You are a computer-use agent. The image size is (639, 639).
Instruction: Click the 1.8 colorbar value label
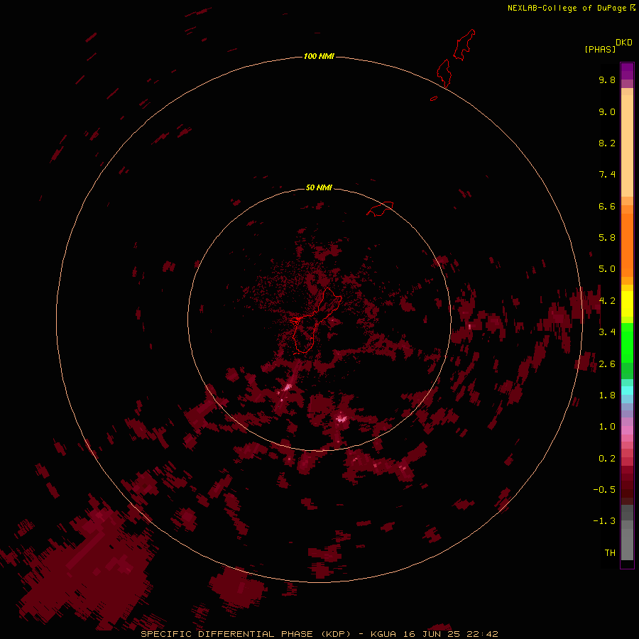coord(607,395)
